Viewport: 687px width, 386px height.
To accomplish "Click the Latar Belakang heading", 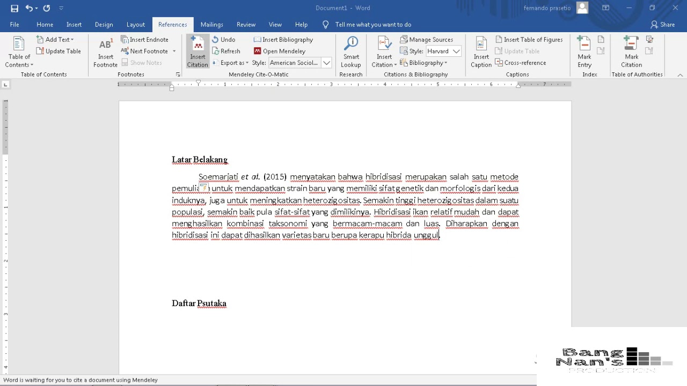I will [200, 160].
